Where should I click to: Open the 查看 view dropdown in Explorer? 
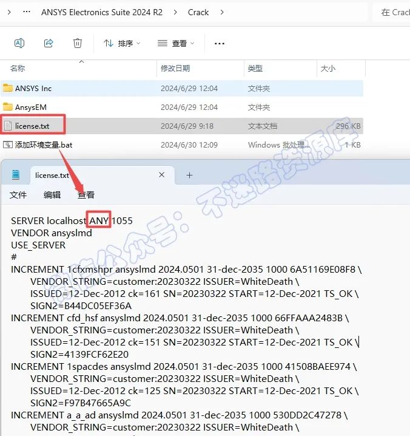click(x=175, y=43)
